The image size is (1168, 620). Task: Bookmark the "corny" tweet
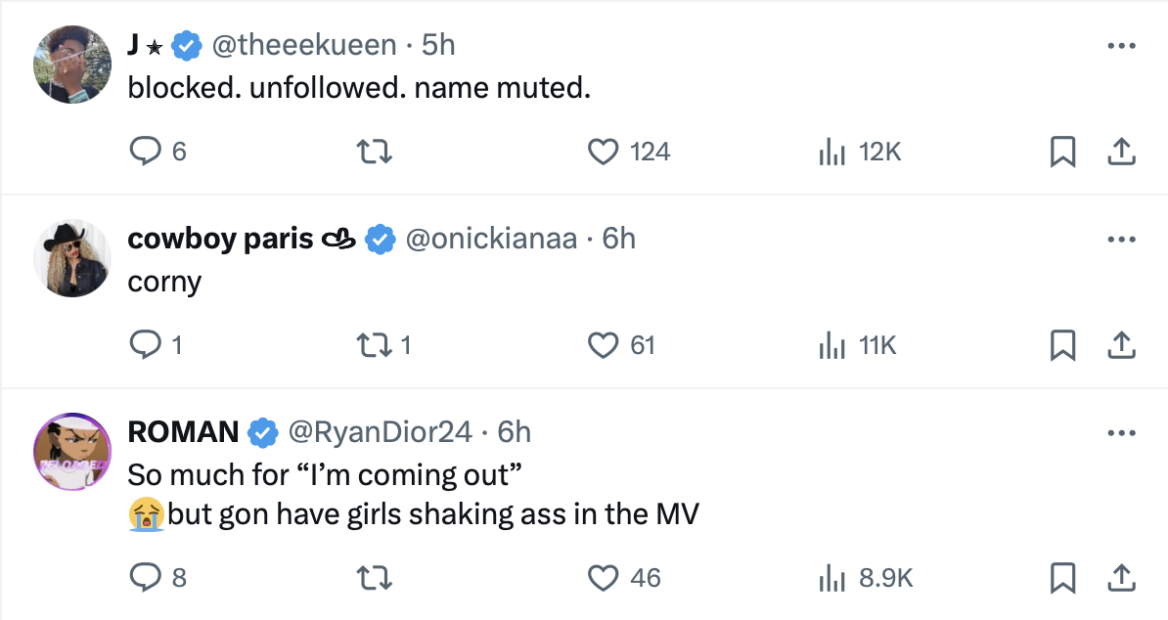click(1062, 345)
